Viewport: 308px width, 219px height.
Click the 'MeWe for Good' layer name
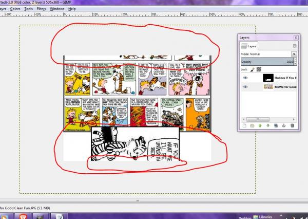point(285,87)
